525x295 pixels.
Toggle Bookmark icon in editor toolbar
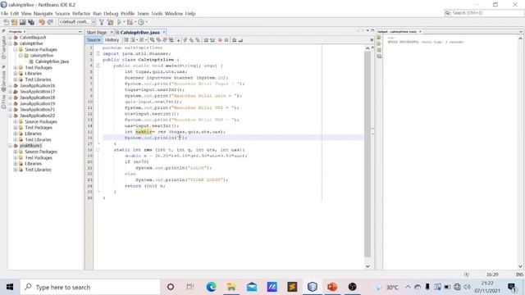198,40
